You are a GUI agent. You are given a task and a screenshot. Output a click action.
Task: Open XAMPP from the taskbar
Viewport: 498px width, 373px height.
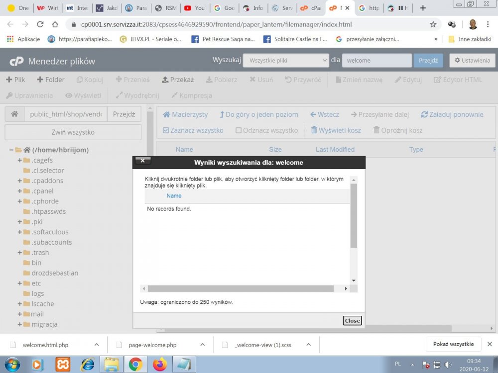[63, 364]
